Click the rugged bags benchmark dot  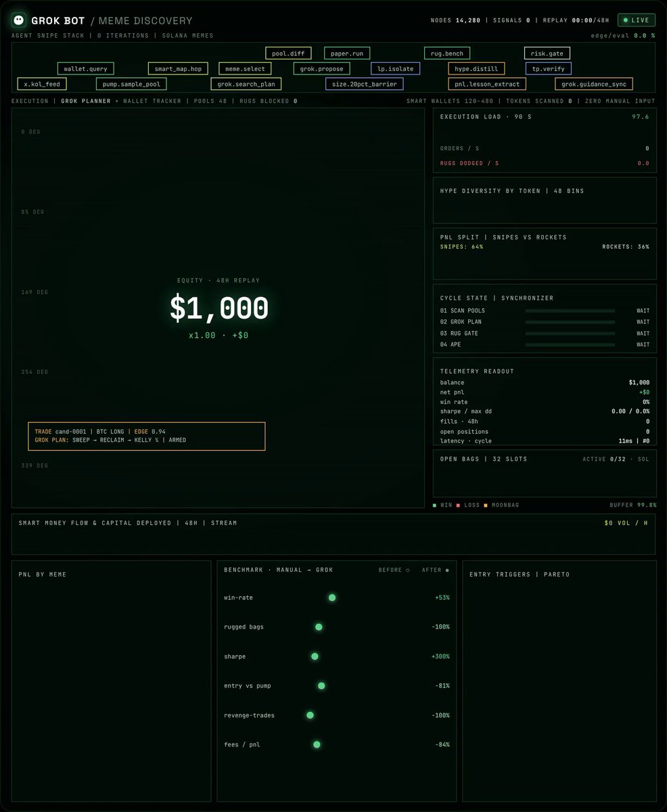[319, 627]
